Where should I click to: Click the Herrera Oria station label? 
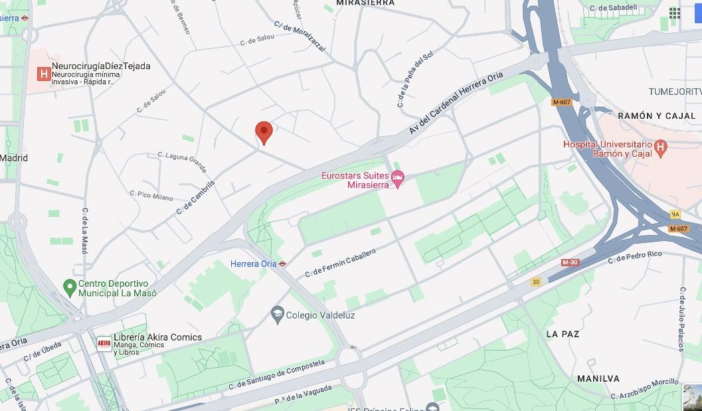254,264
